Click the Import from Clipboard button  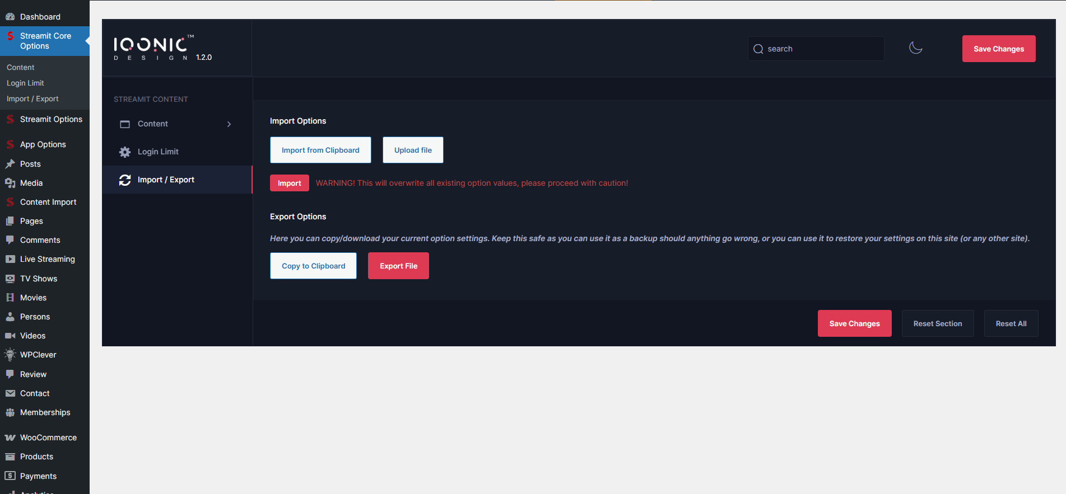320,150
